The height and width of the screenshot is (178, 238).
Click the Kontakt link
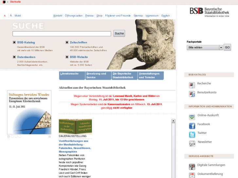point(58,16)
